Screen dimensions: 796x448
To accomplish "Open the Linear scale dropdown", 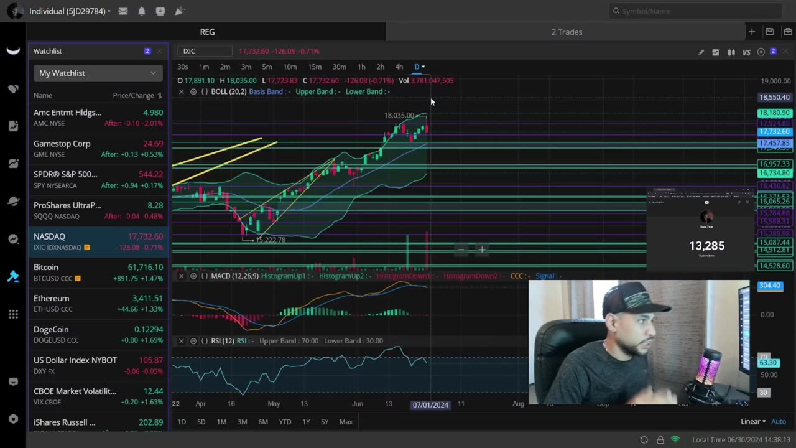I will tap(753, 422).
